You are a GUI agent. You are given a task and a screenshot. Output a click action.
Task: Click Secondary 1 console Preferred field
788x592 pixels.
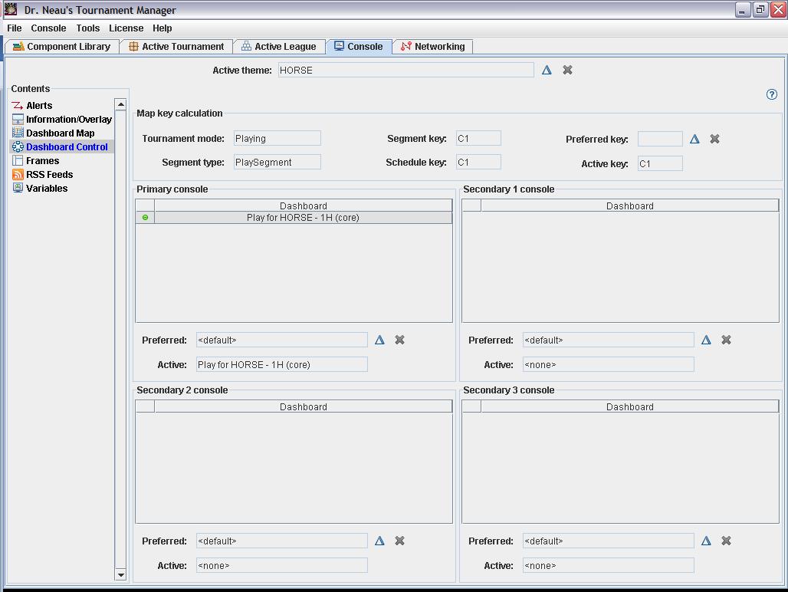point(609,340)
